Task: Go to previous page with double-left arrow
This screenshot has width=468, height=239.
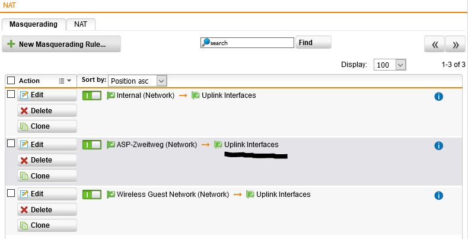Action: tap(434, 44)
